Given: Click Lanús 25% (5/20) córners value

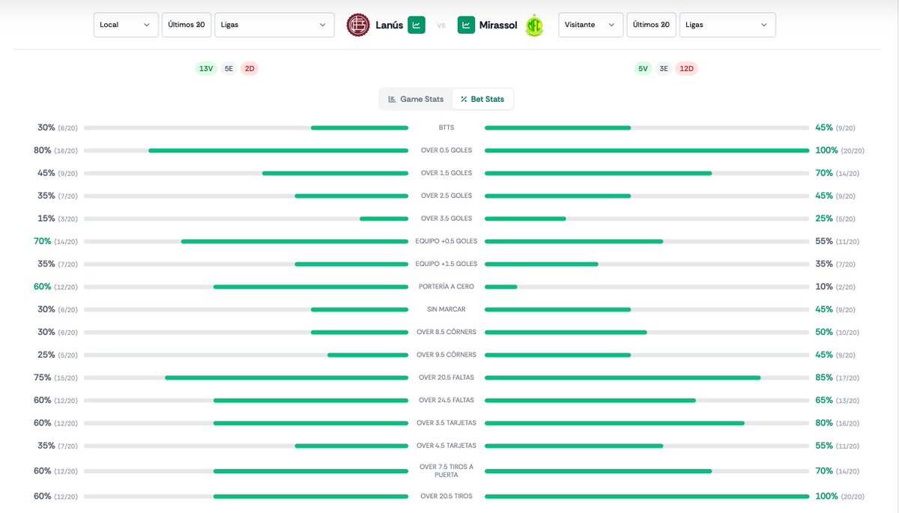Looking at the screenshot, I should coord(58,355).
